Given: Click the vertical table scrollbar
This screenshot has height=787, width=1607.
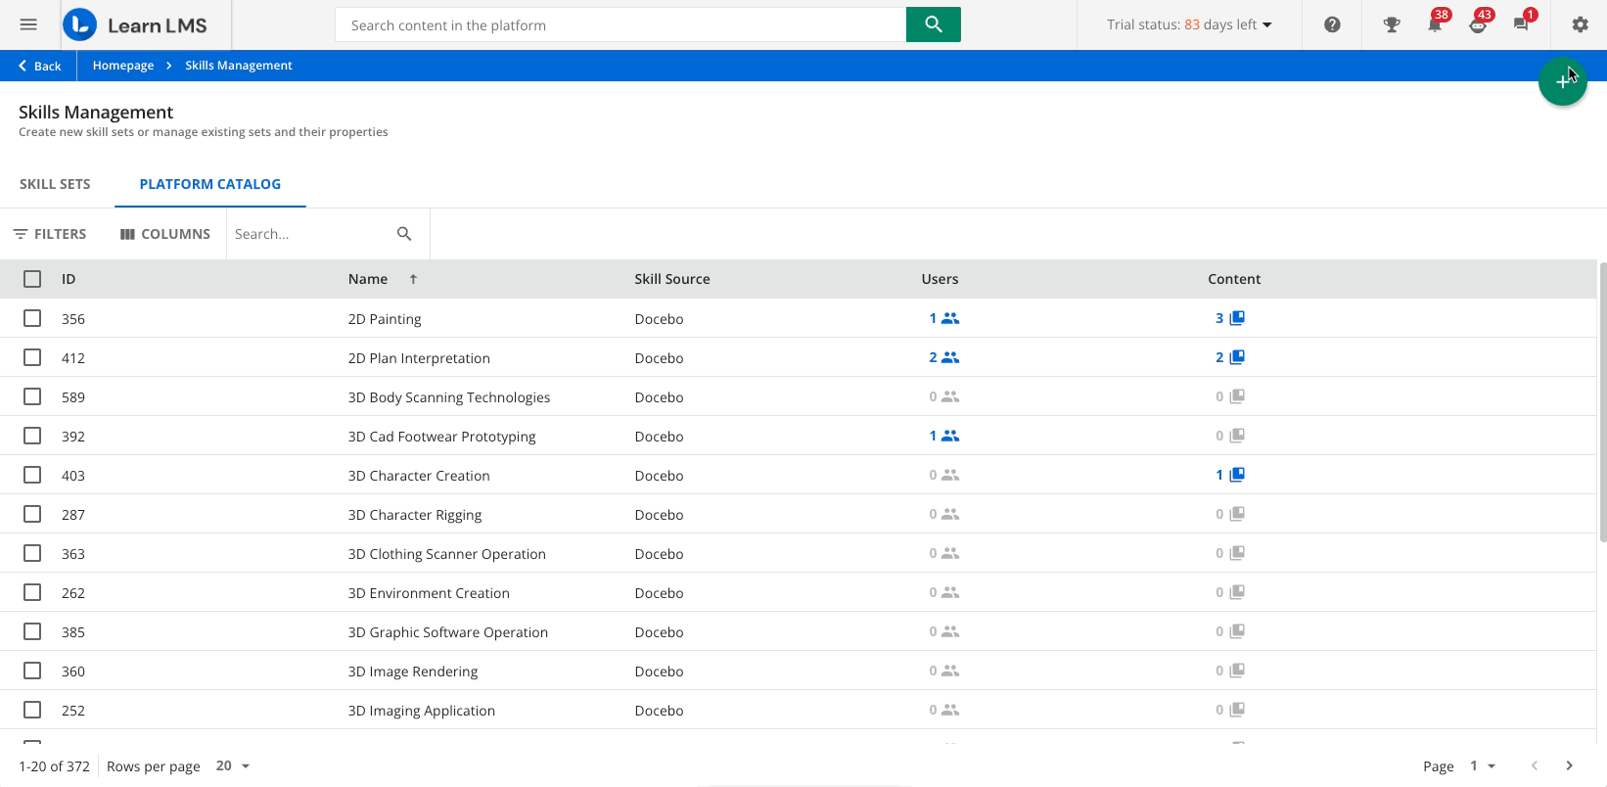Looking at the screenshot, I should point(1602,401).
